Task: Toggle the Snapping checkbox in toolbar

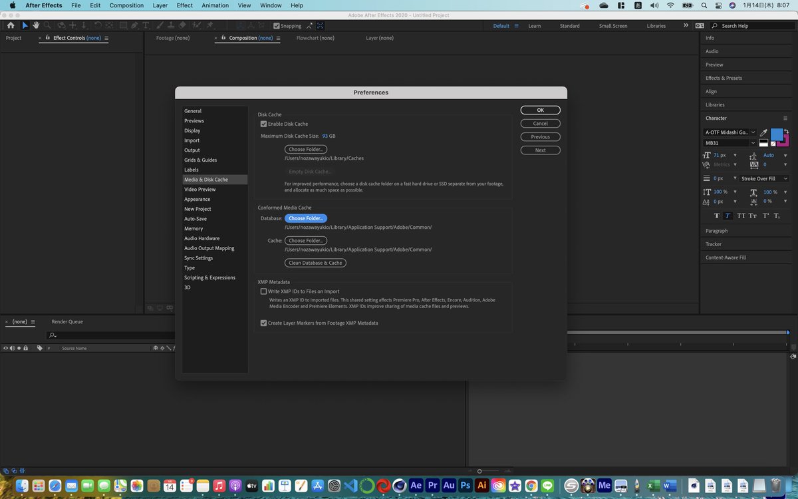Action: click(277, 25)
